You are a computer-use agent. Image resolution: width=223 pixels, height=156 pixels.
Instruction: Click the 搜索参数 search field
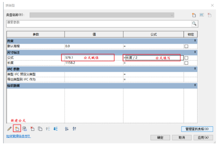coord(99,24)
